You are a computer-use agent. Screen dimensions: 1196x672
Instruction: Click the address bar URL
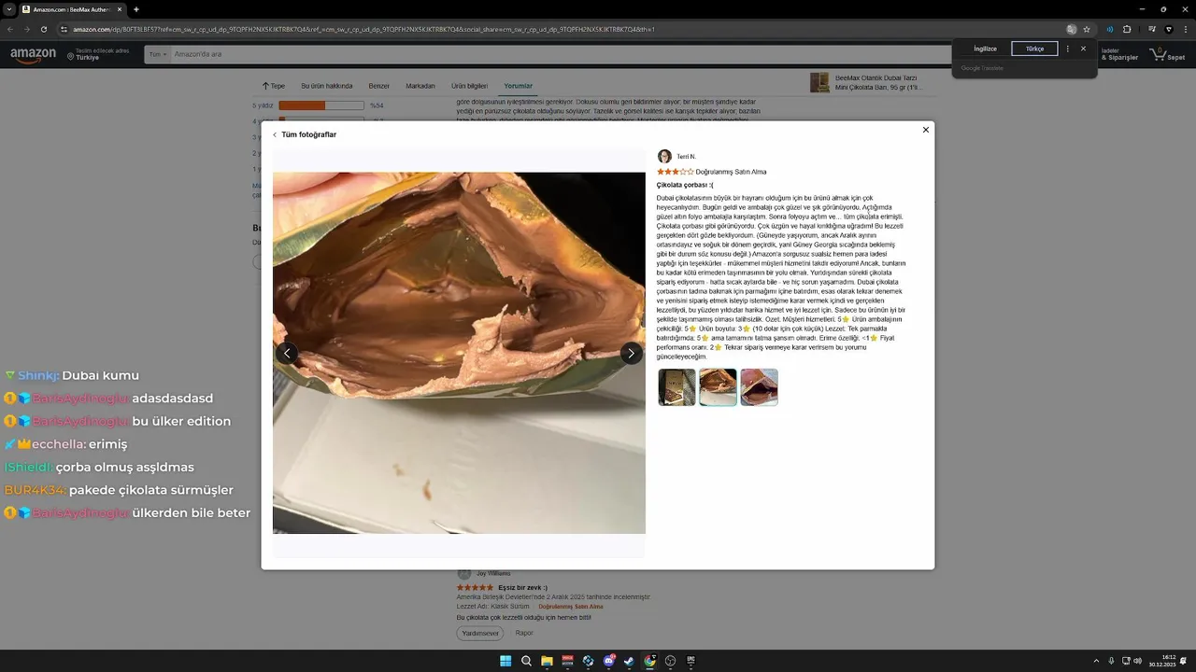coord(364,29)
